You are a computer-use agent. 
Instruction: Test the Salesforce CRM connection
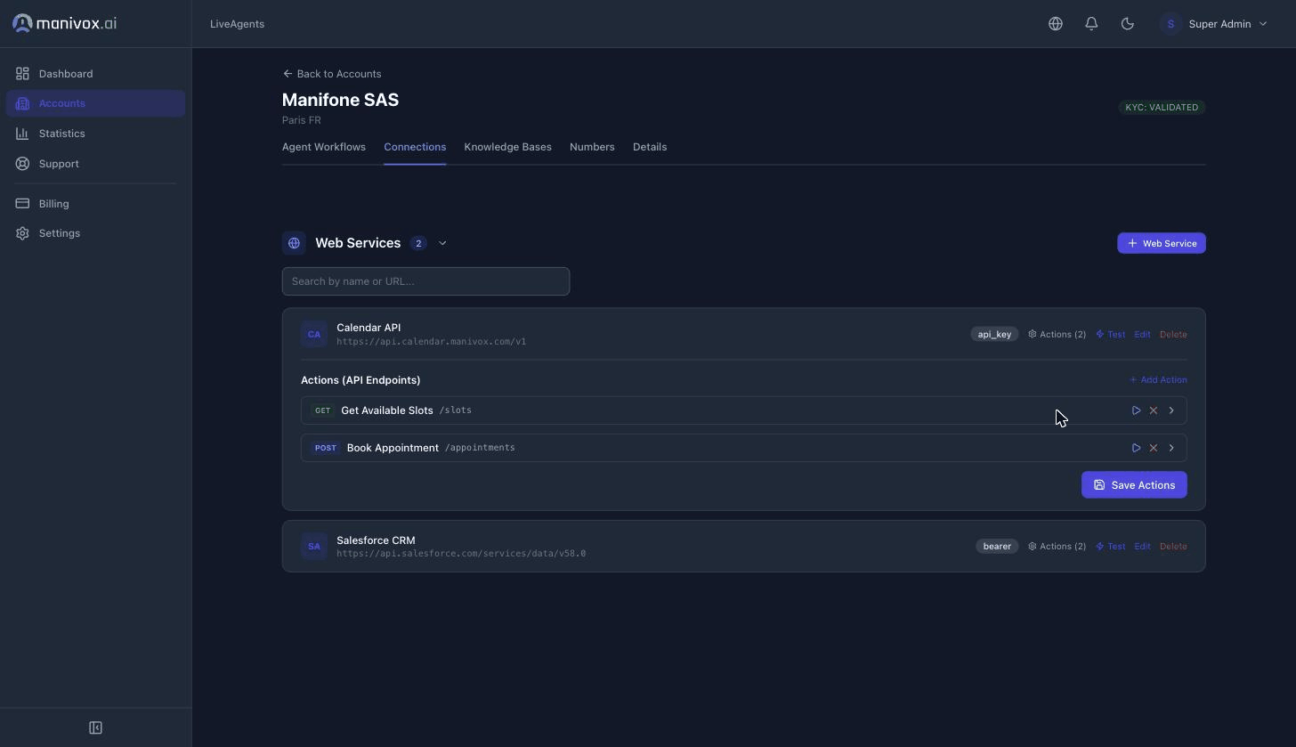pos(1111,547)
